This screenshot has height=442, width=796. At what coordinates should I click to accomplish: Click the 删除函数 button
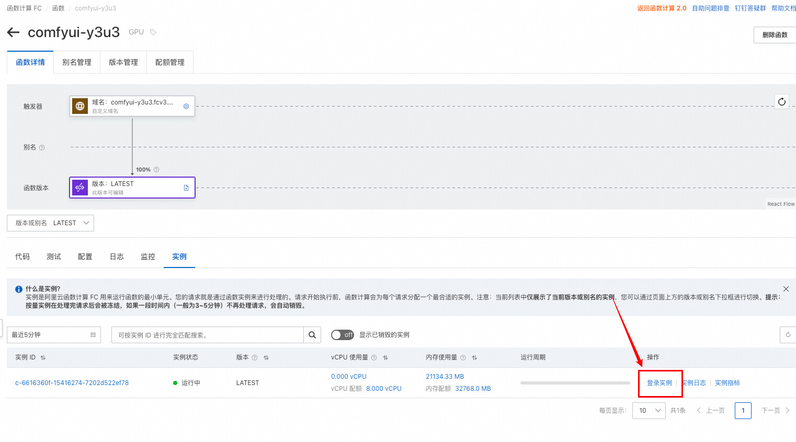click(775, 35)
